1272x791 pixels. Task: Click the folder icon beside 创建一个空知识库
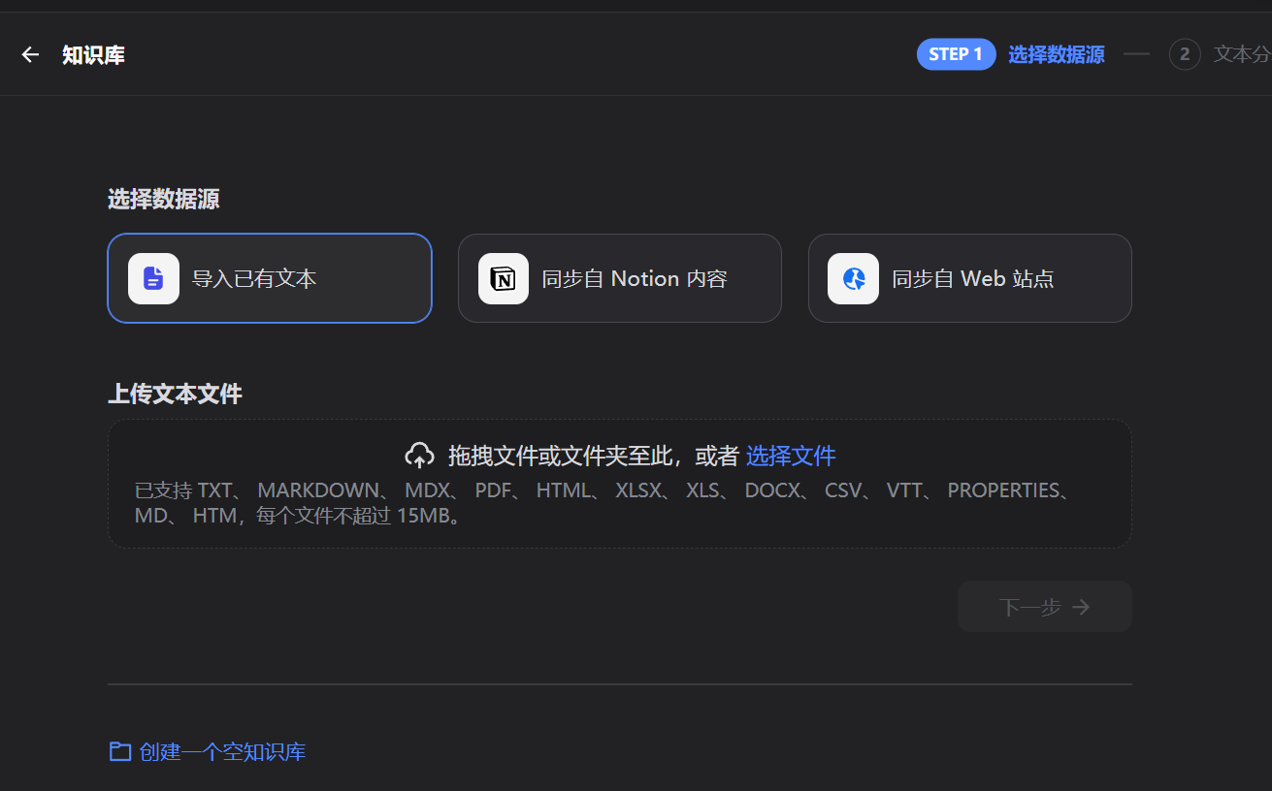pos(119,751)
